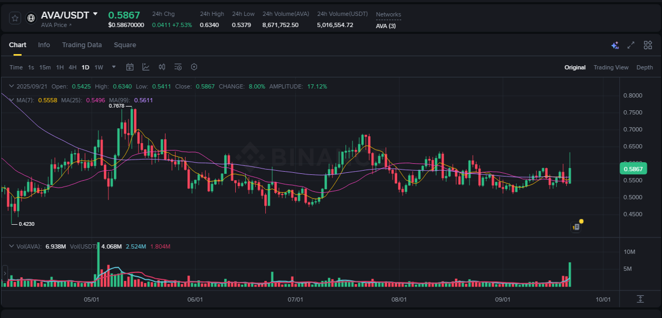Open the Square tab
Viewport: 662px width, 318px height.
point(125,45)
